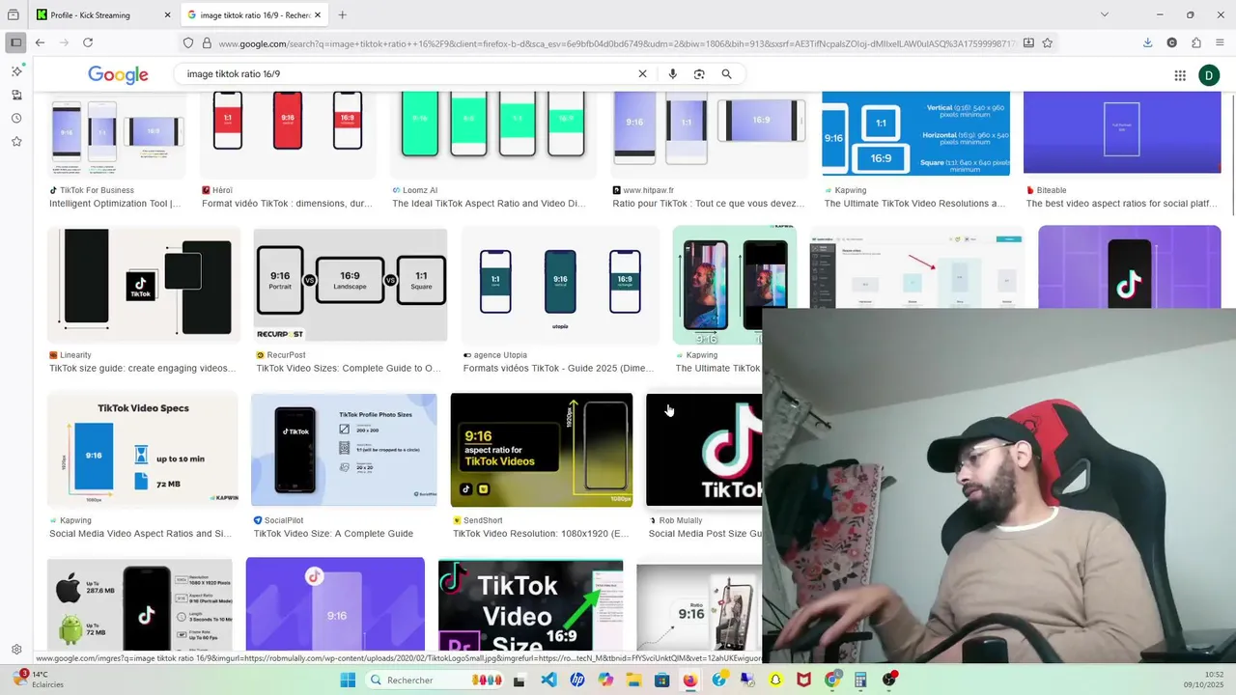Expand the list all tabs dropdown
Screen dimensions: 1236x695
pyautogui.click(x=1105, y=14)
